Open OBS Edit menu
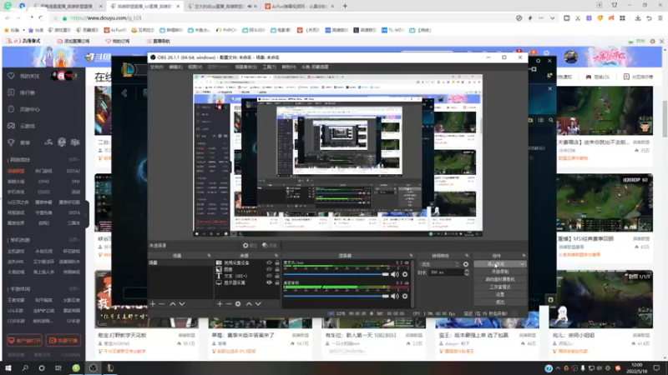Image resolution: width=668 pixels, height=375 pixels. (175, 67)
